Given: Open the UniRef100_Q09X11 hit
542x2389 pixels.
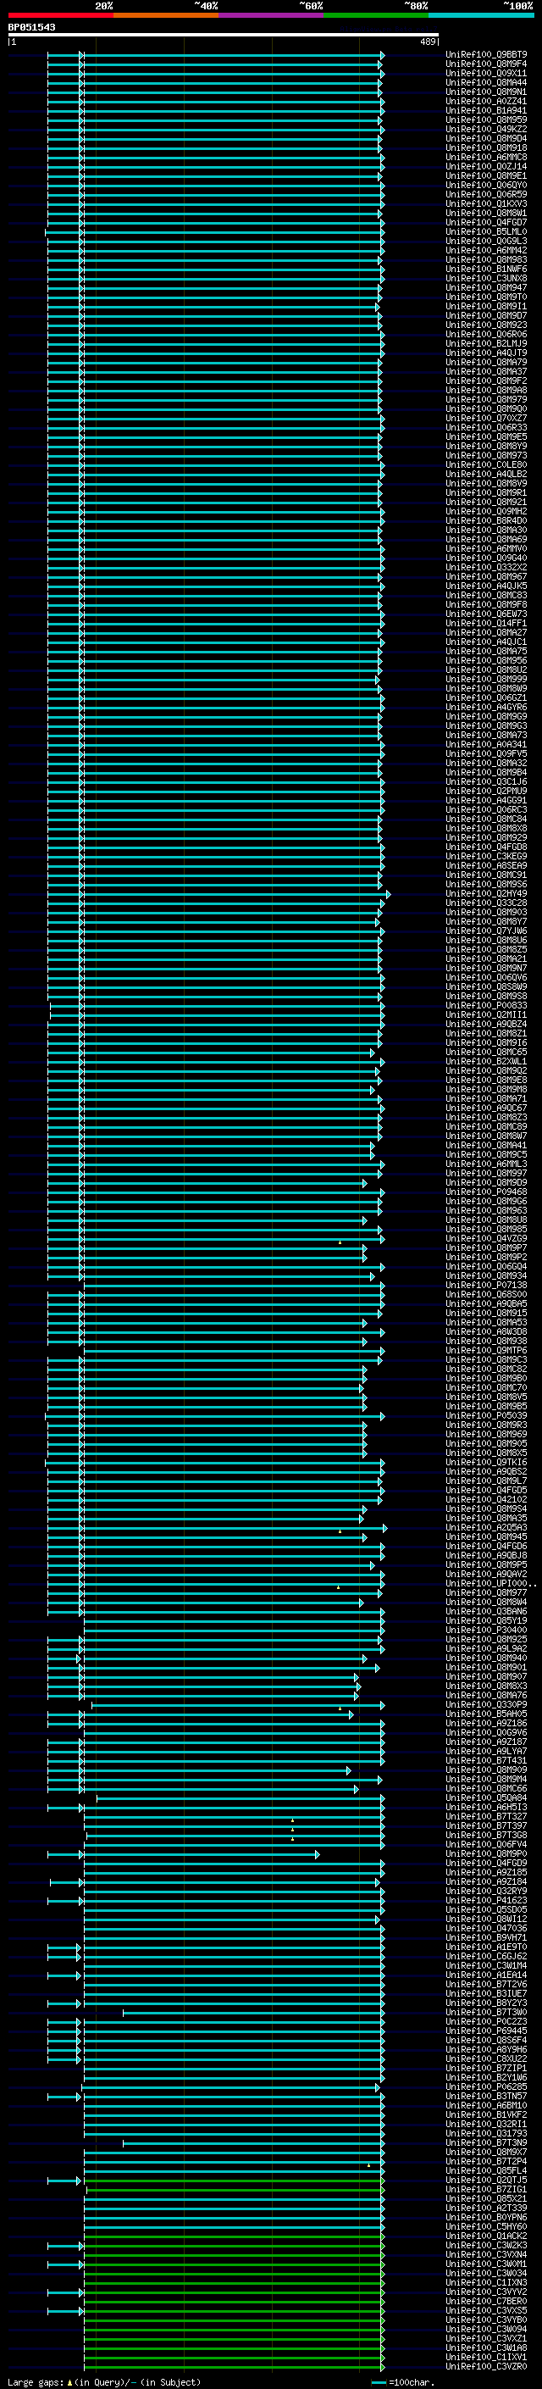Looking at the screenshot, I should (486, 73).
